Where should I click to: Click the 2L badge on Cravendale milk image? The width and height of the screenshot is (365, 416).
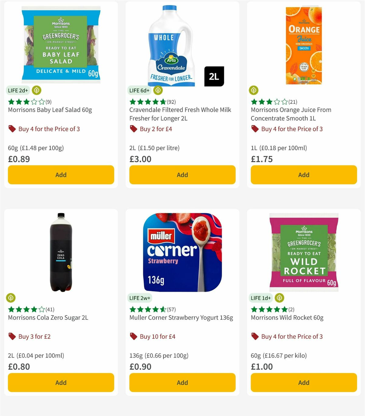click(214, 76)
